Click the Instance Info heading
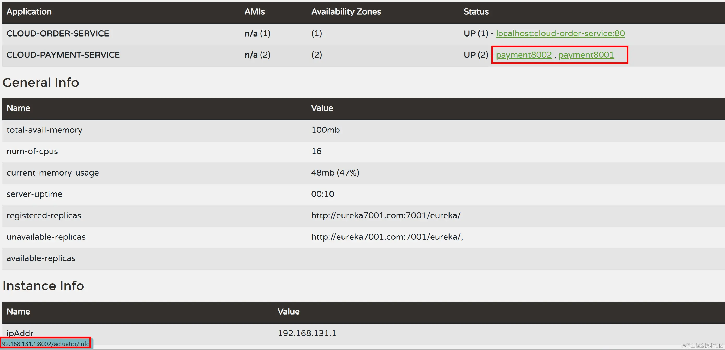The height and width of the screenshot is (350, 725). coord(43,286)
